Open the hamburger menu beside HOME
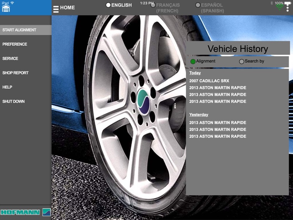293x220 pixels. (x=56, y=9)
